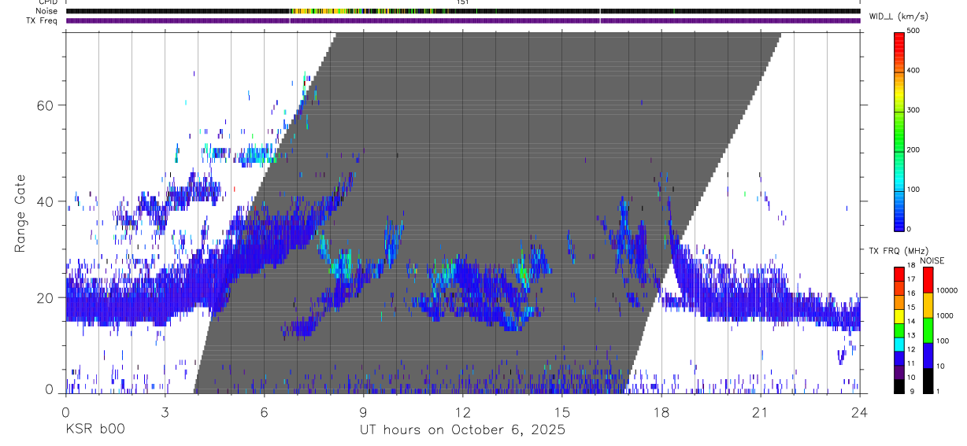Click the 200 tick on width scale
The width and height of the screenshot is (967, 446).
coord(914,150)
